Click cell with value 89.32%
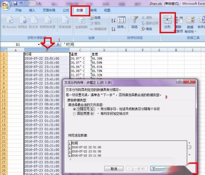Image resolution: width=205 pixels, height=175 pixels. (104, 75)
